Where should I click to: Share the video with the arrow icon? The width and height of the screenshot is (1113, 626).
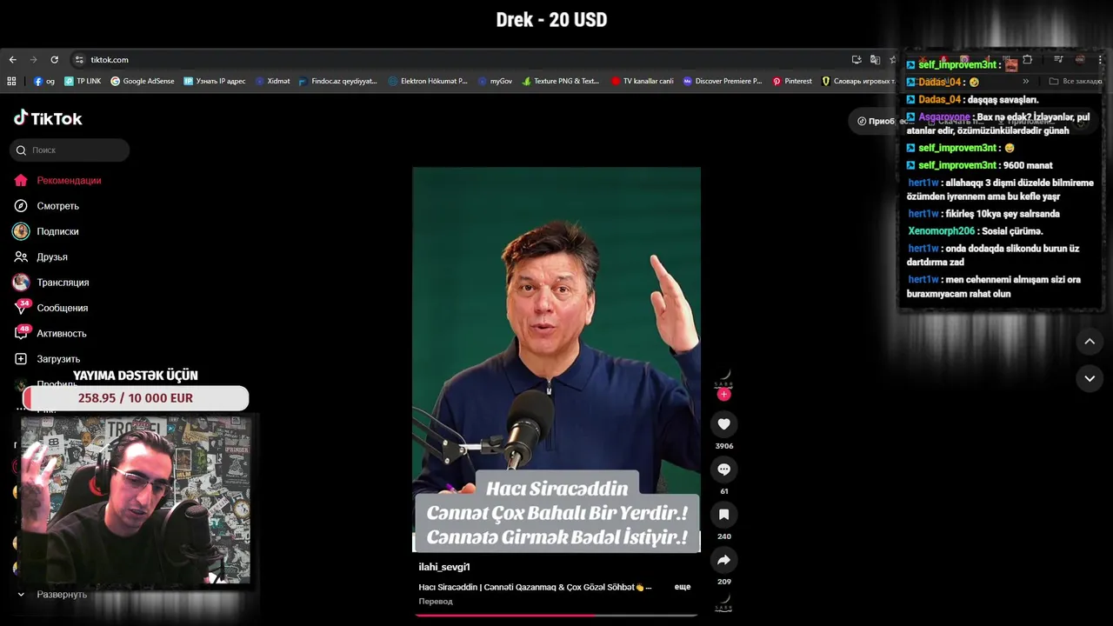click(723, 560)
